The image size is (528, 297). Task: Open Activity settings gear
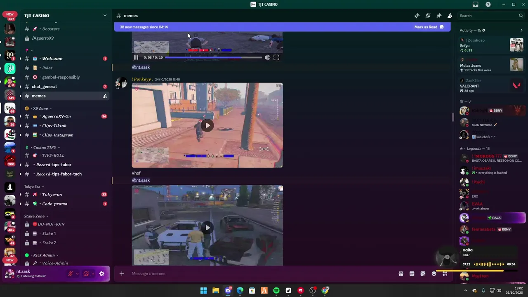click(484, 30)
